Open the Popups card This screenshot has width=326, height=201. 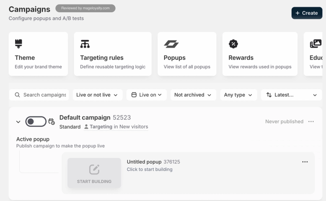(187, 54)
